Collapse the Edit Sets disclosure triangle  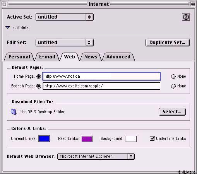[8, 27]
